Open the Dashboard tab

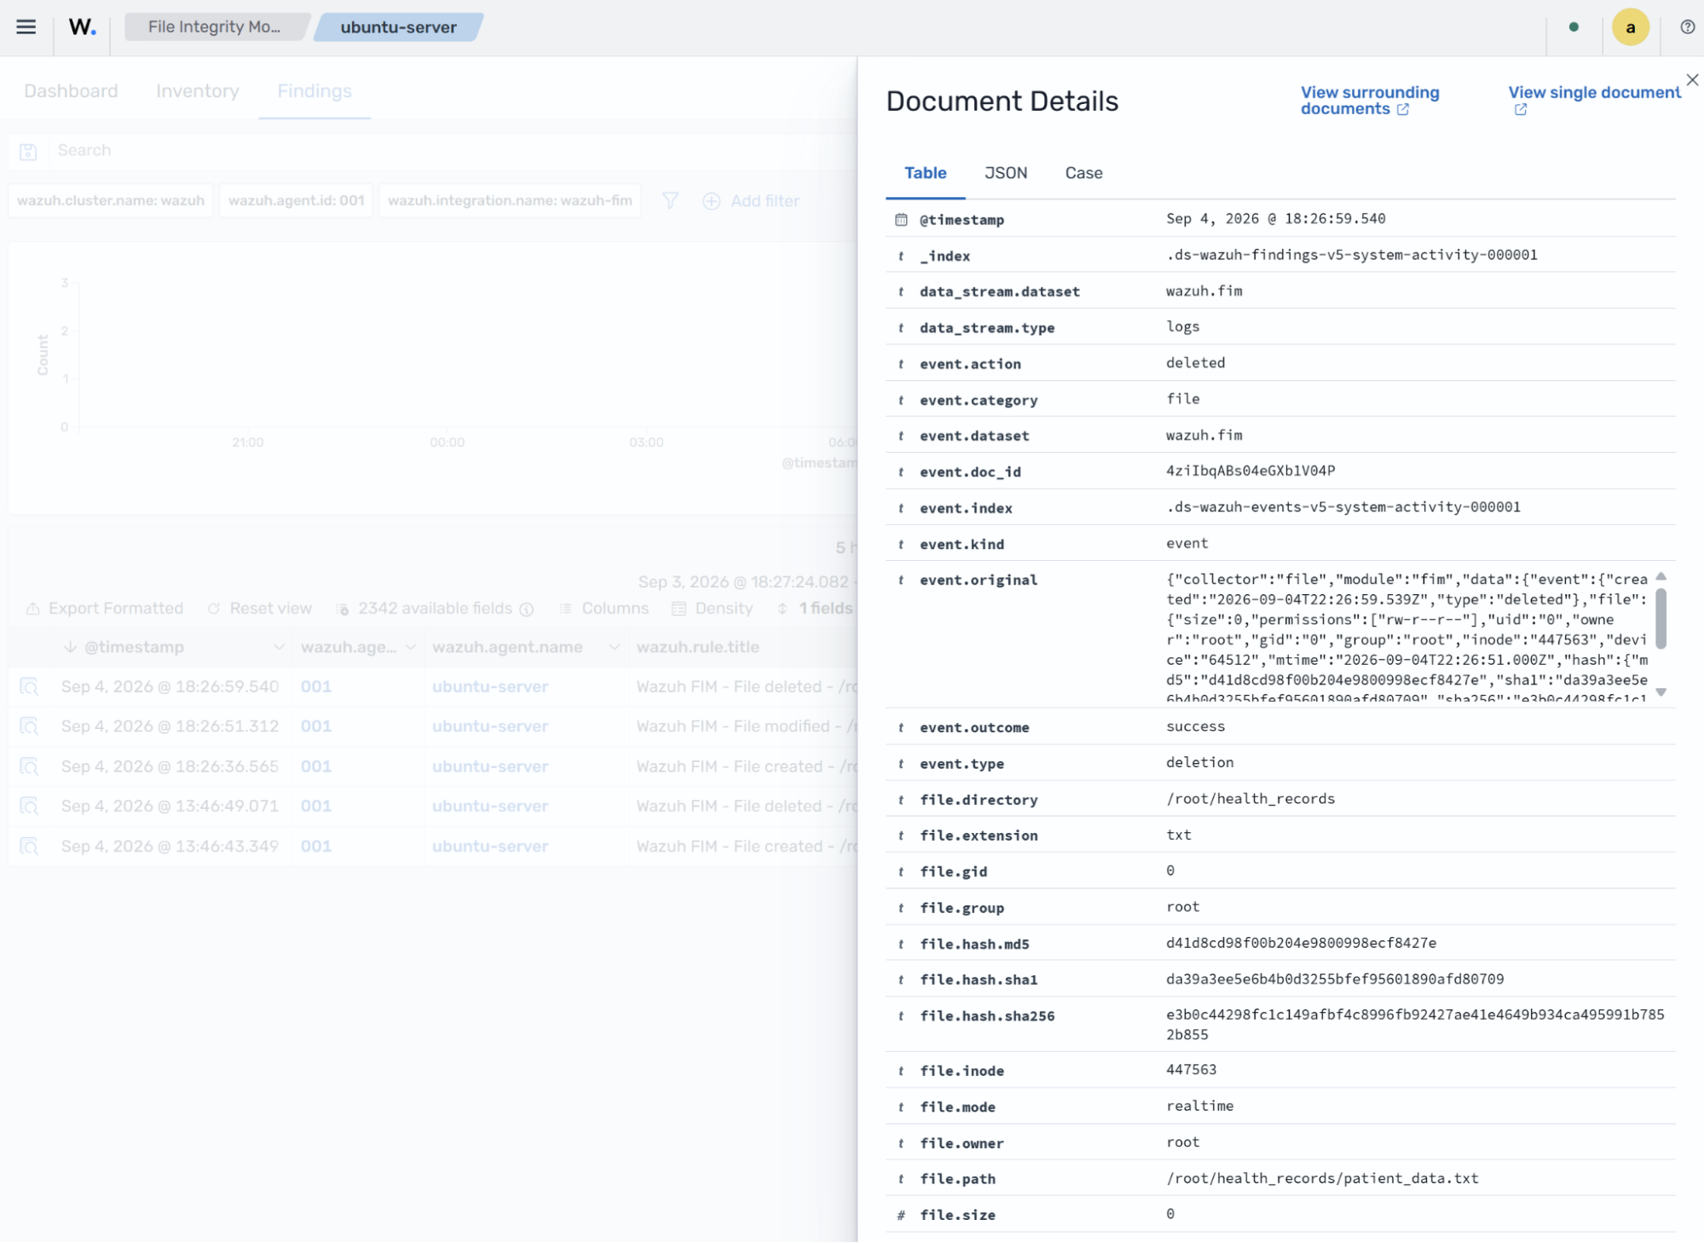71,91
